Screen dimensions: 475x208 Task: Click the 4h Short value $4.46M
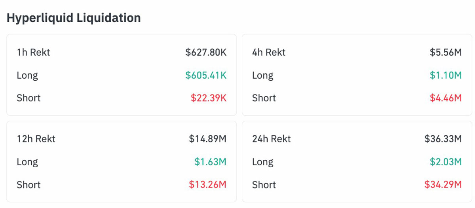[446, 98]
